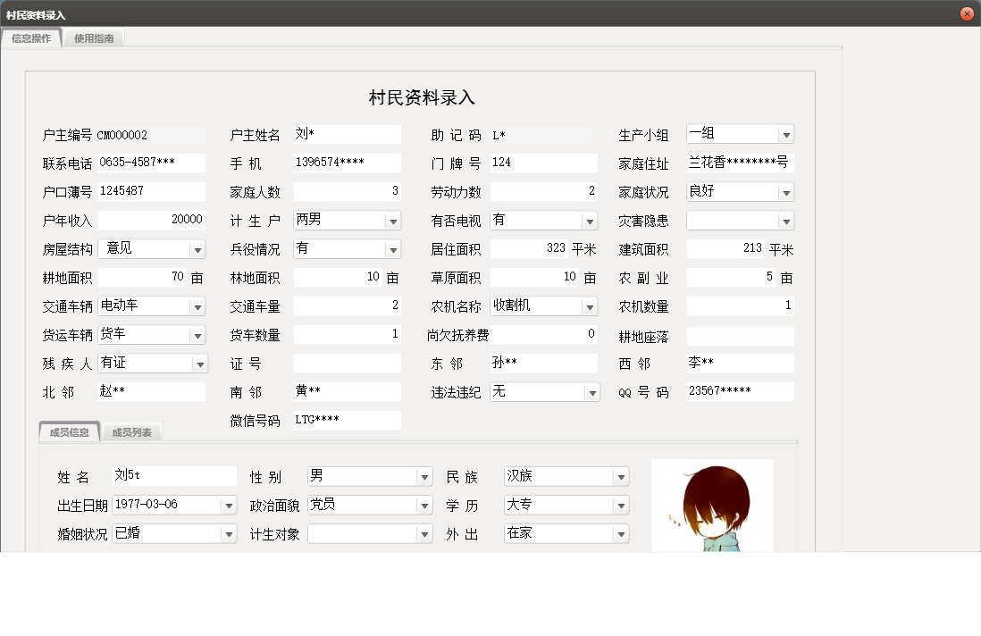Screen dimensions: 981x636
Task: Click the 东邻 field
Action: click(544, 363)
